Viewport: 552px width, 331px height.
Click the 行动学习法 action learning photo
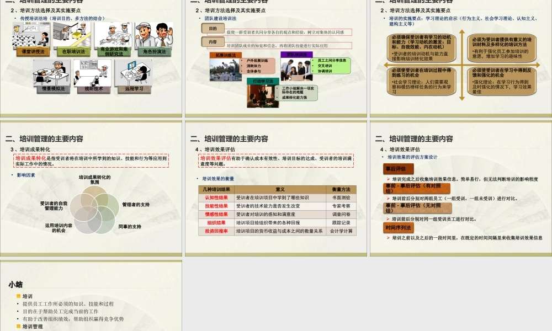pos(264,95)
